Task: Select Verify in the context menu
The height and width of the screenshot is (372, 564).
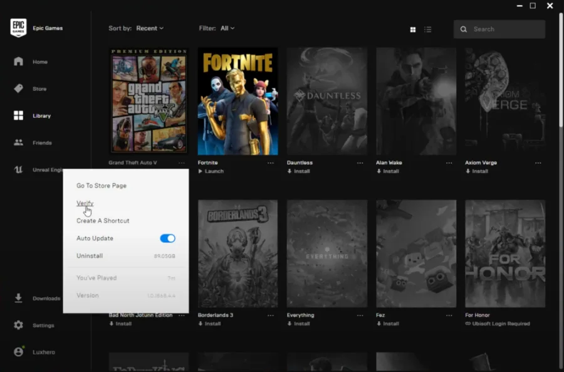Action: [85, 203]
